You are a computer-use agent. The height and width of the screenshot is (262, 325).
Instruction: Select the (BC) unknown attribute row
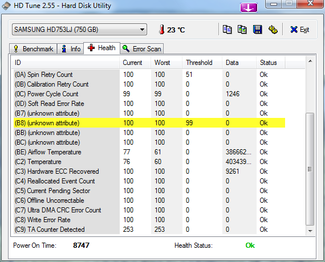149,142
